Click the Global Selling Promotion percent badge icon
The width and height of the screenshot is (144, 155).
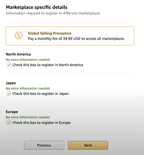[19, 36]
